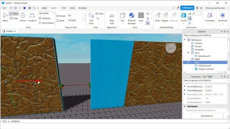Insert a new Part
This screenshot has width=230, height=129.
[123, 17]
